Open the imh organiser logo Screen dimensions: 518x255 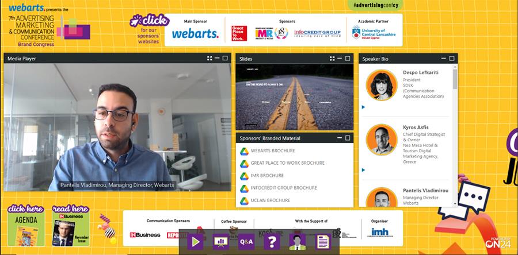pos(380,232)
